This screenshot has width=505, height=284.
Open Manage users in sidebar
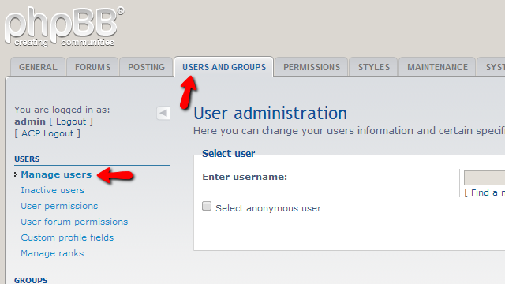tap(56, 174)
